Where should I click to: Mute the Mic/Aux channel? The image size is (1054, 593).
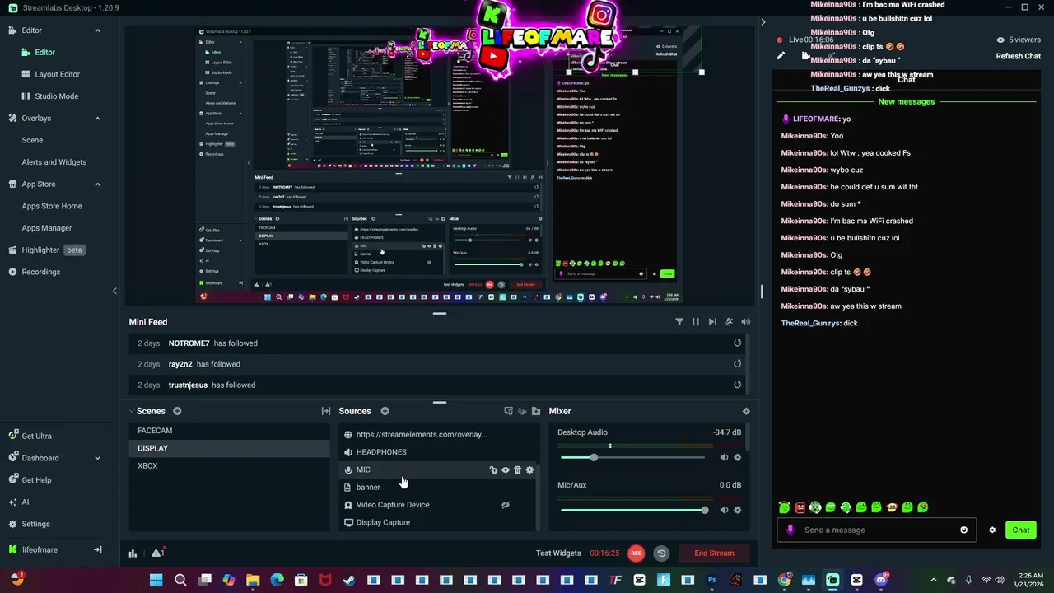[724, 510]
